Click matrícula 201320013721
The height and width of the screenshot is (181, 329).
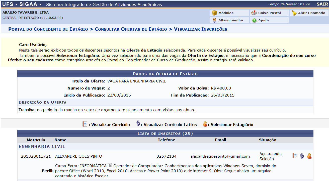coord(36,156)
